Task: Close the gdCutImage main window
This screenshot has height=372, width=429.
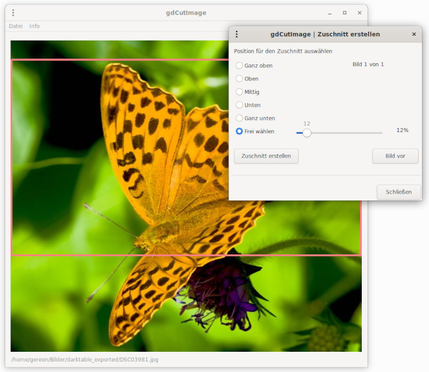Action: (359, 13)
